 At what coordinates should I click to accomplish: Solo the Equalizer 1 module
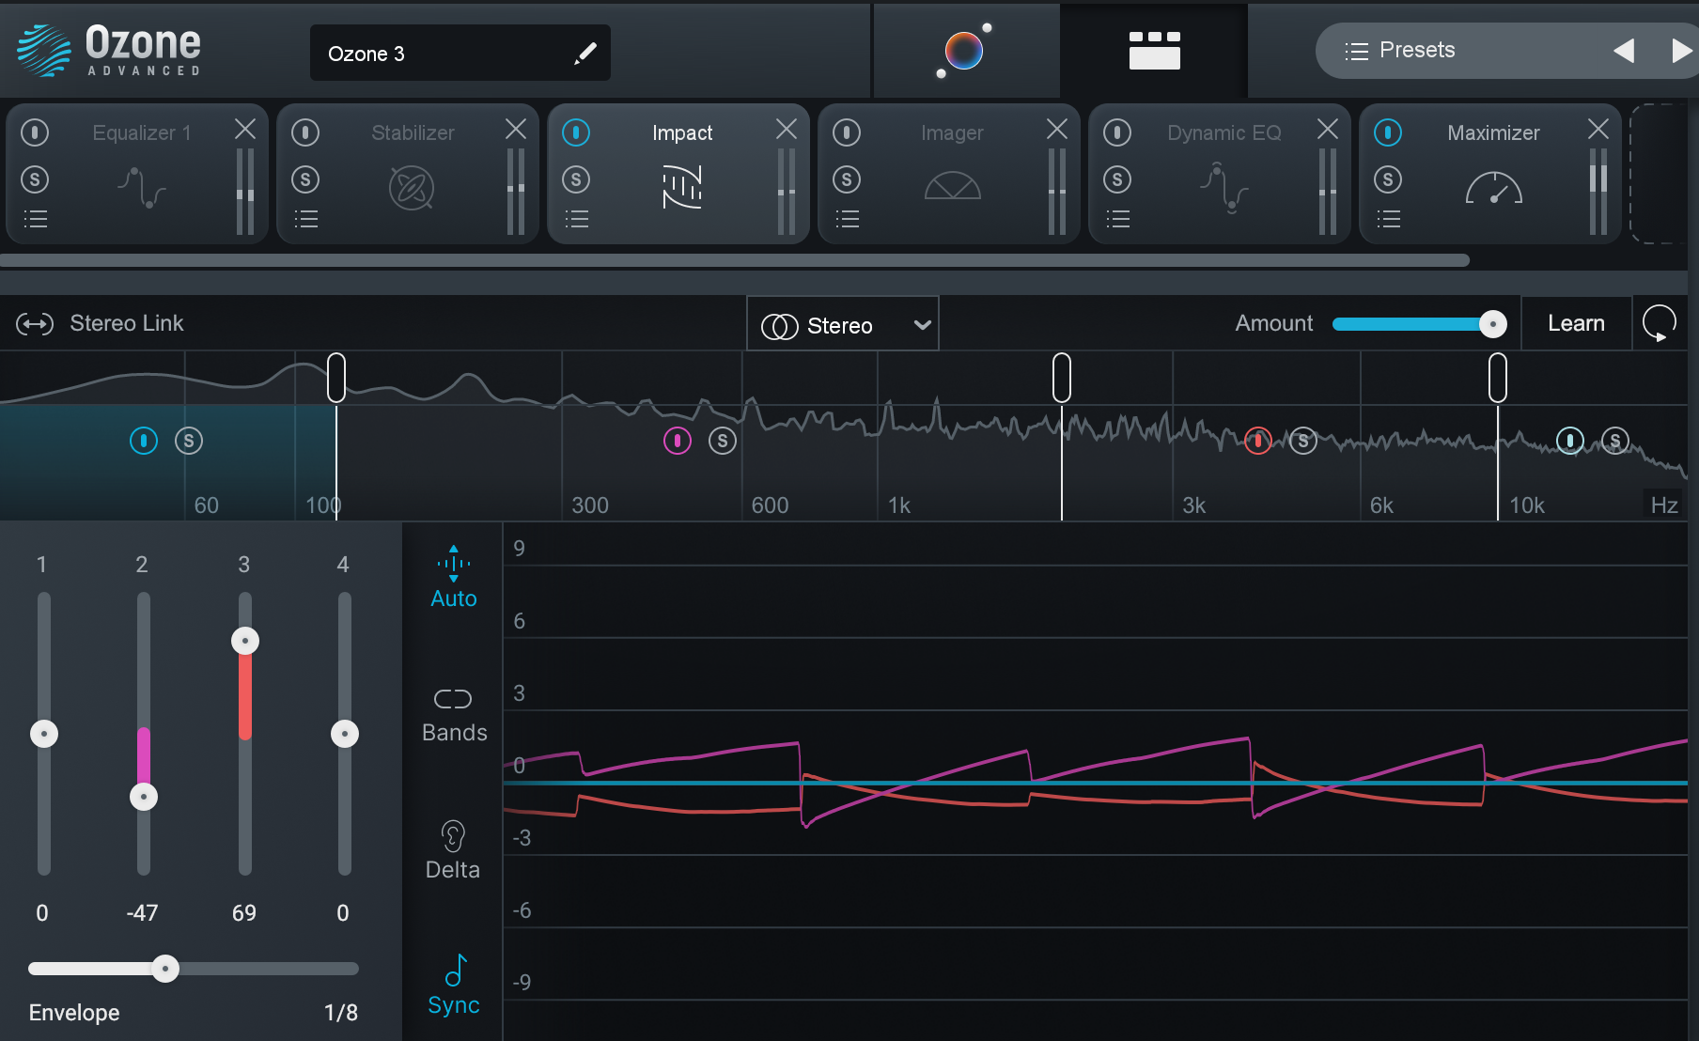35,179
